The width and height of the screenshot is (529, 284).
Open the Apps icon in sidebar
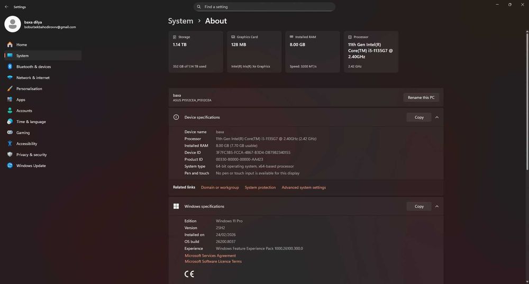10,100
